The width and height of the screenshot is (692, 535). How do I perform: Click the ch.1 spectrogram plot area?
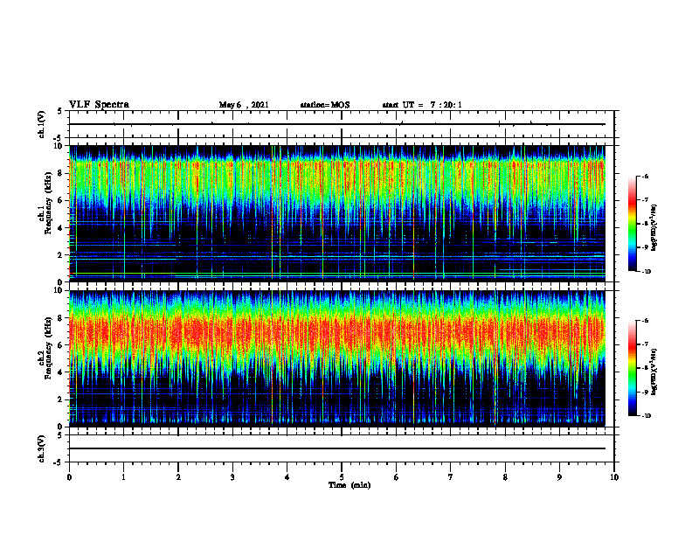337,213
